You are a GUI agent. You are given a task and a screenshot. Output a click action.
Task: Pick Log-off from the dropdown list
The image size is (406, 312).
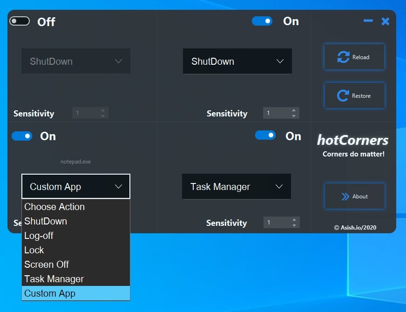[x=76, y=236]
